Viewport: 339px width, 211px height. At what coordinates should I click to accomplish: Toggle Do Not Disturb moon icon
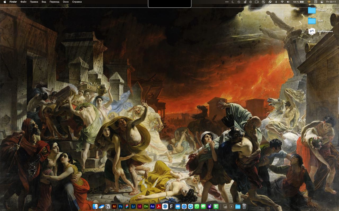233,2
